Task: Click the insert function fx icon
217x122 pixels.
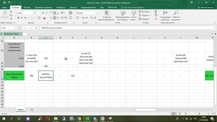Action: point(36,28)
